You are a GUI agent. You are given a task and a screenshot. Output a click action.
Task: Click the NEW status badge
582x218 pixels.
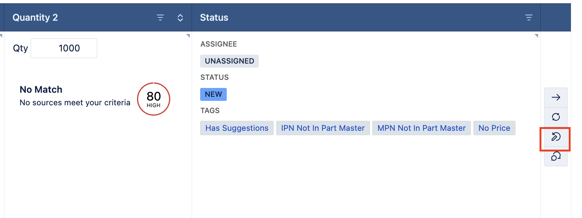tap(213, 95)
